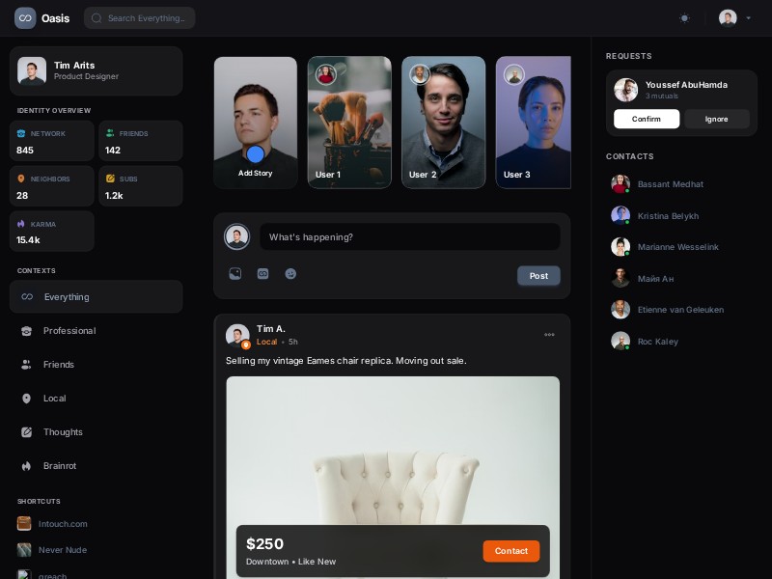Open the Thoughts context
The height and width of the screenshot is (579, 772).
[62, 432]
